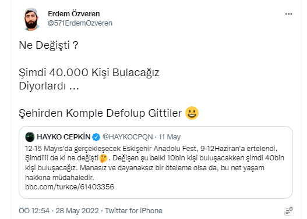Click the 28 May 2022 date
This screenshot has width=307, height=219.
77,211
